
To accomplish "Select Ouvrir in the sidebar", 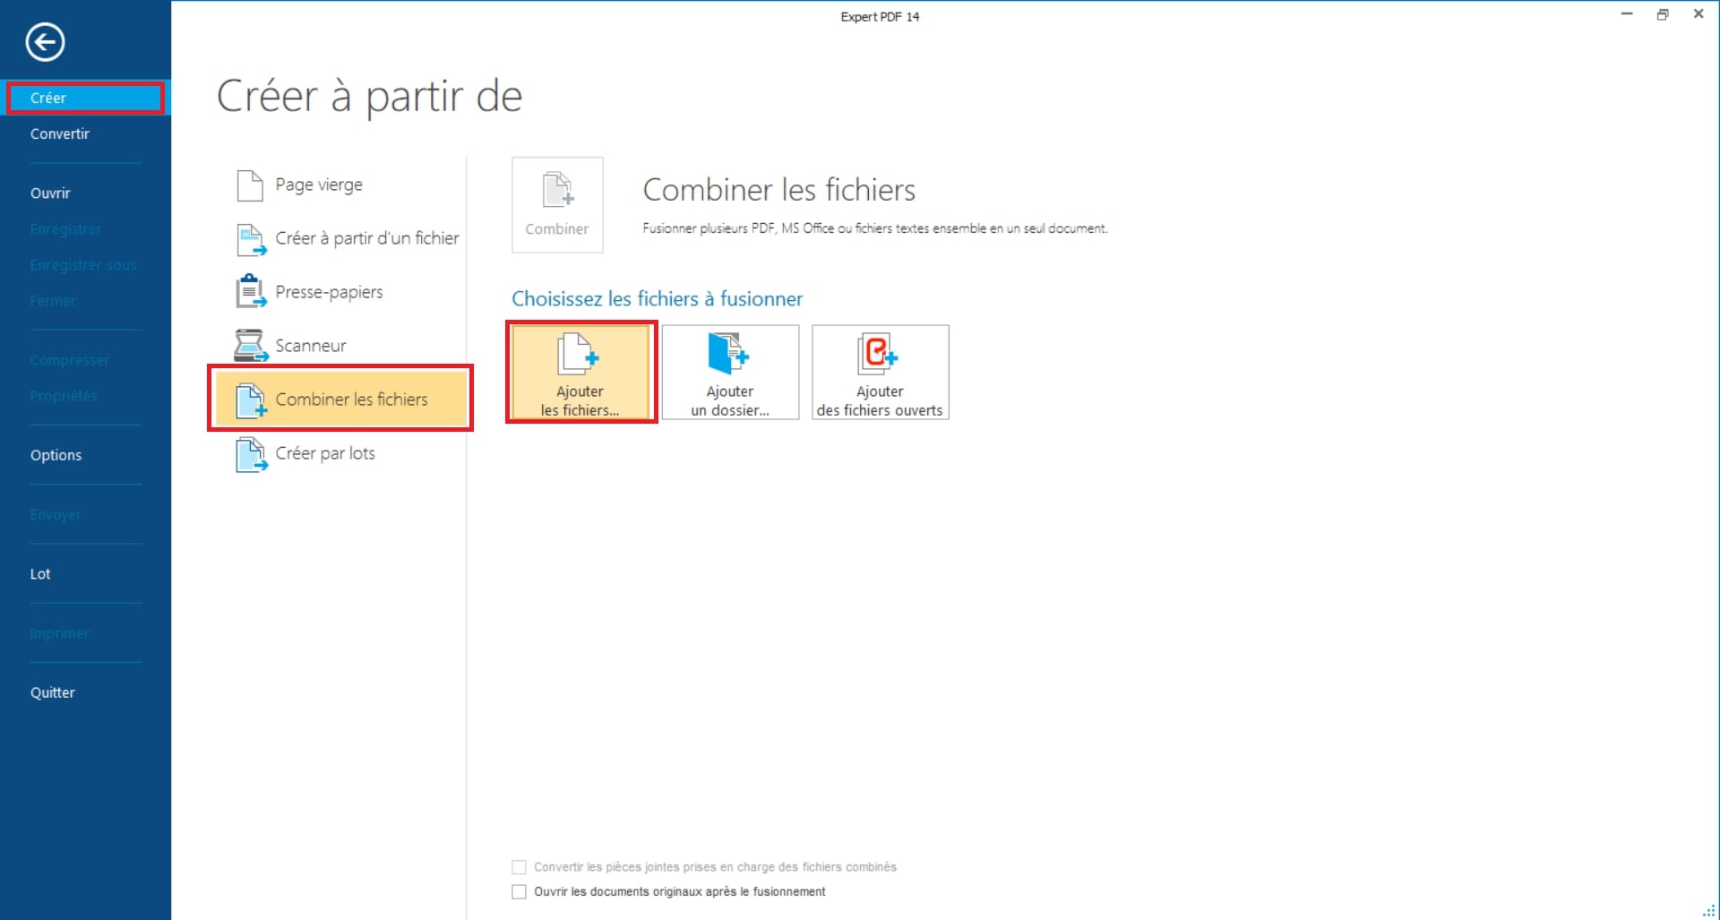I will [50, 193].
